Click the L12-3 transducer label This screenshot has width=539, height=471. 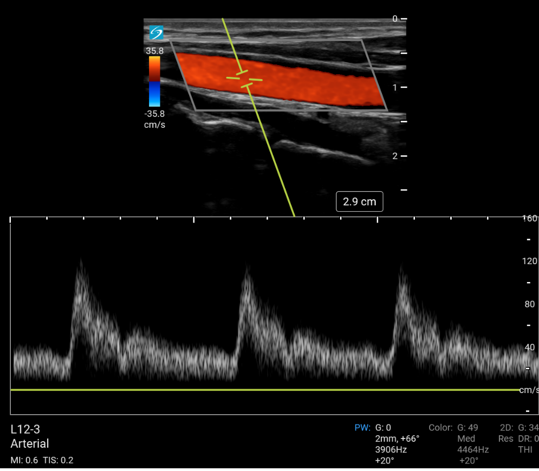[x=25, y=430]
